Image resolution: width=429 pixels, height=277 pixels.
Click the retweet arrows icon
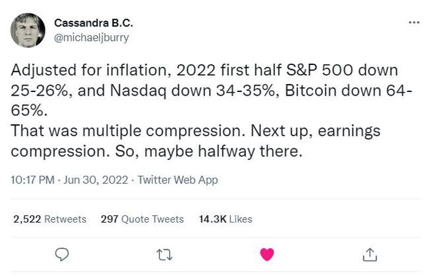(165, 253)
